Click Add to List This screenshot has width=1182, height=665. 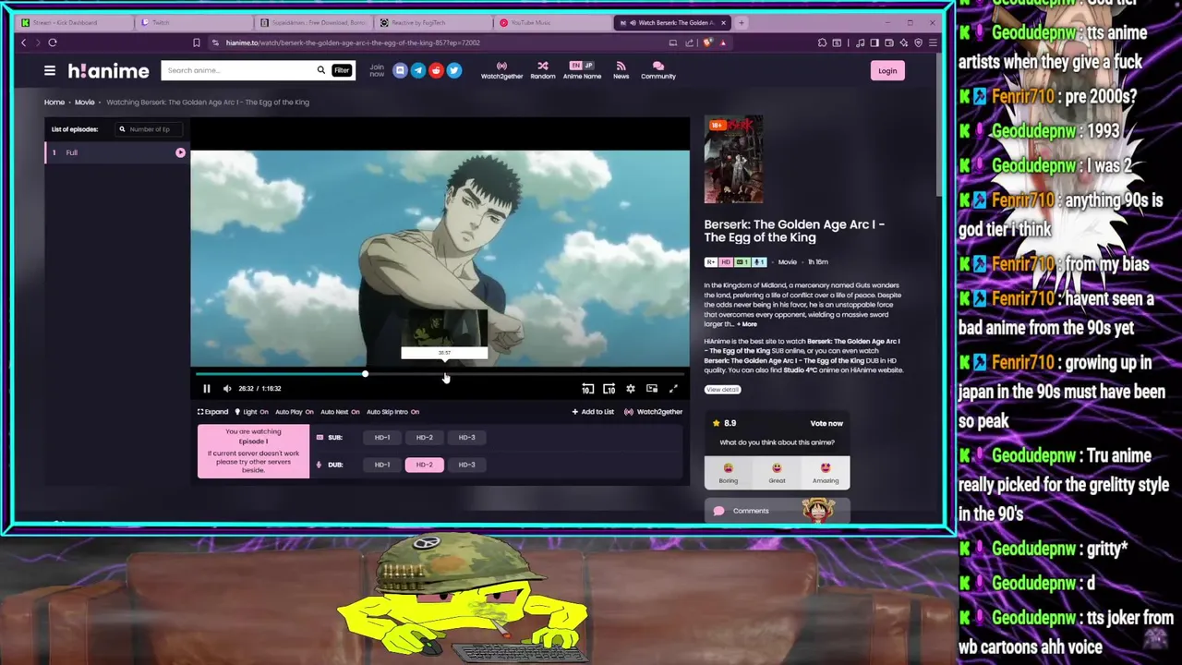(x=593, y=412)
